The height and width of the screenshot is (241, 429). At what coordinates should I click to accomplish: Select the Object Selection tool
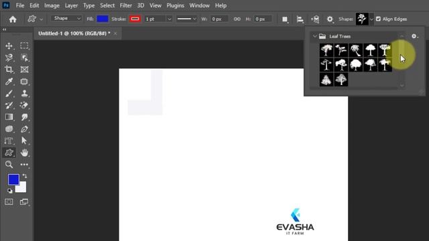pyautogui.click(x=24, y=58)
